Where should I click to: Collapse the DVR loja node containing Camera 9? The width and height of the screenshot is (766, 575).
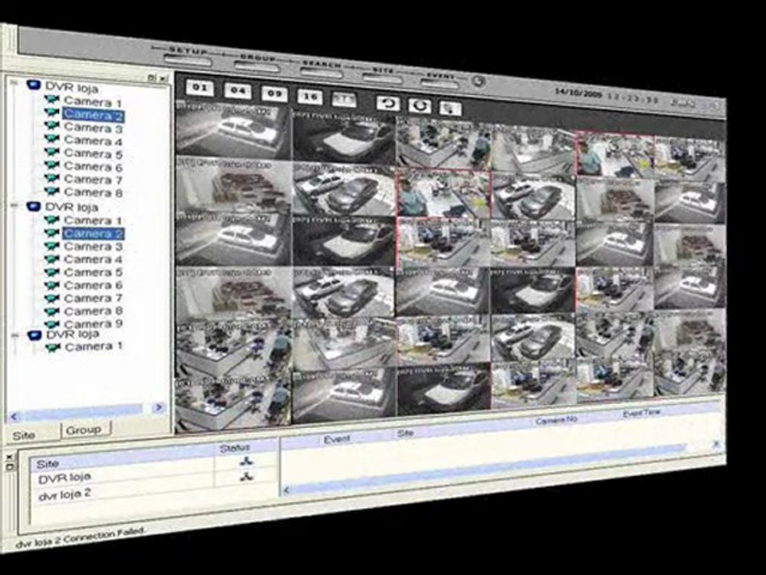pyautogui.click(x=15, y=206)
